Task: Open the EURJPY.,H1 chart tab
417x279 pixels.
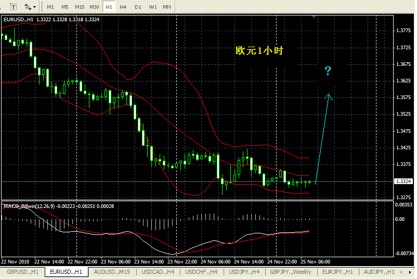Action: [x=337, y=272]
